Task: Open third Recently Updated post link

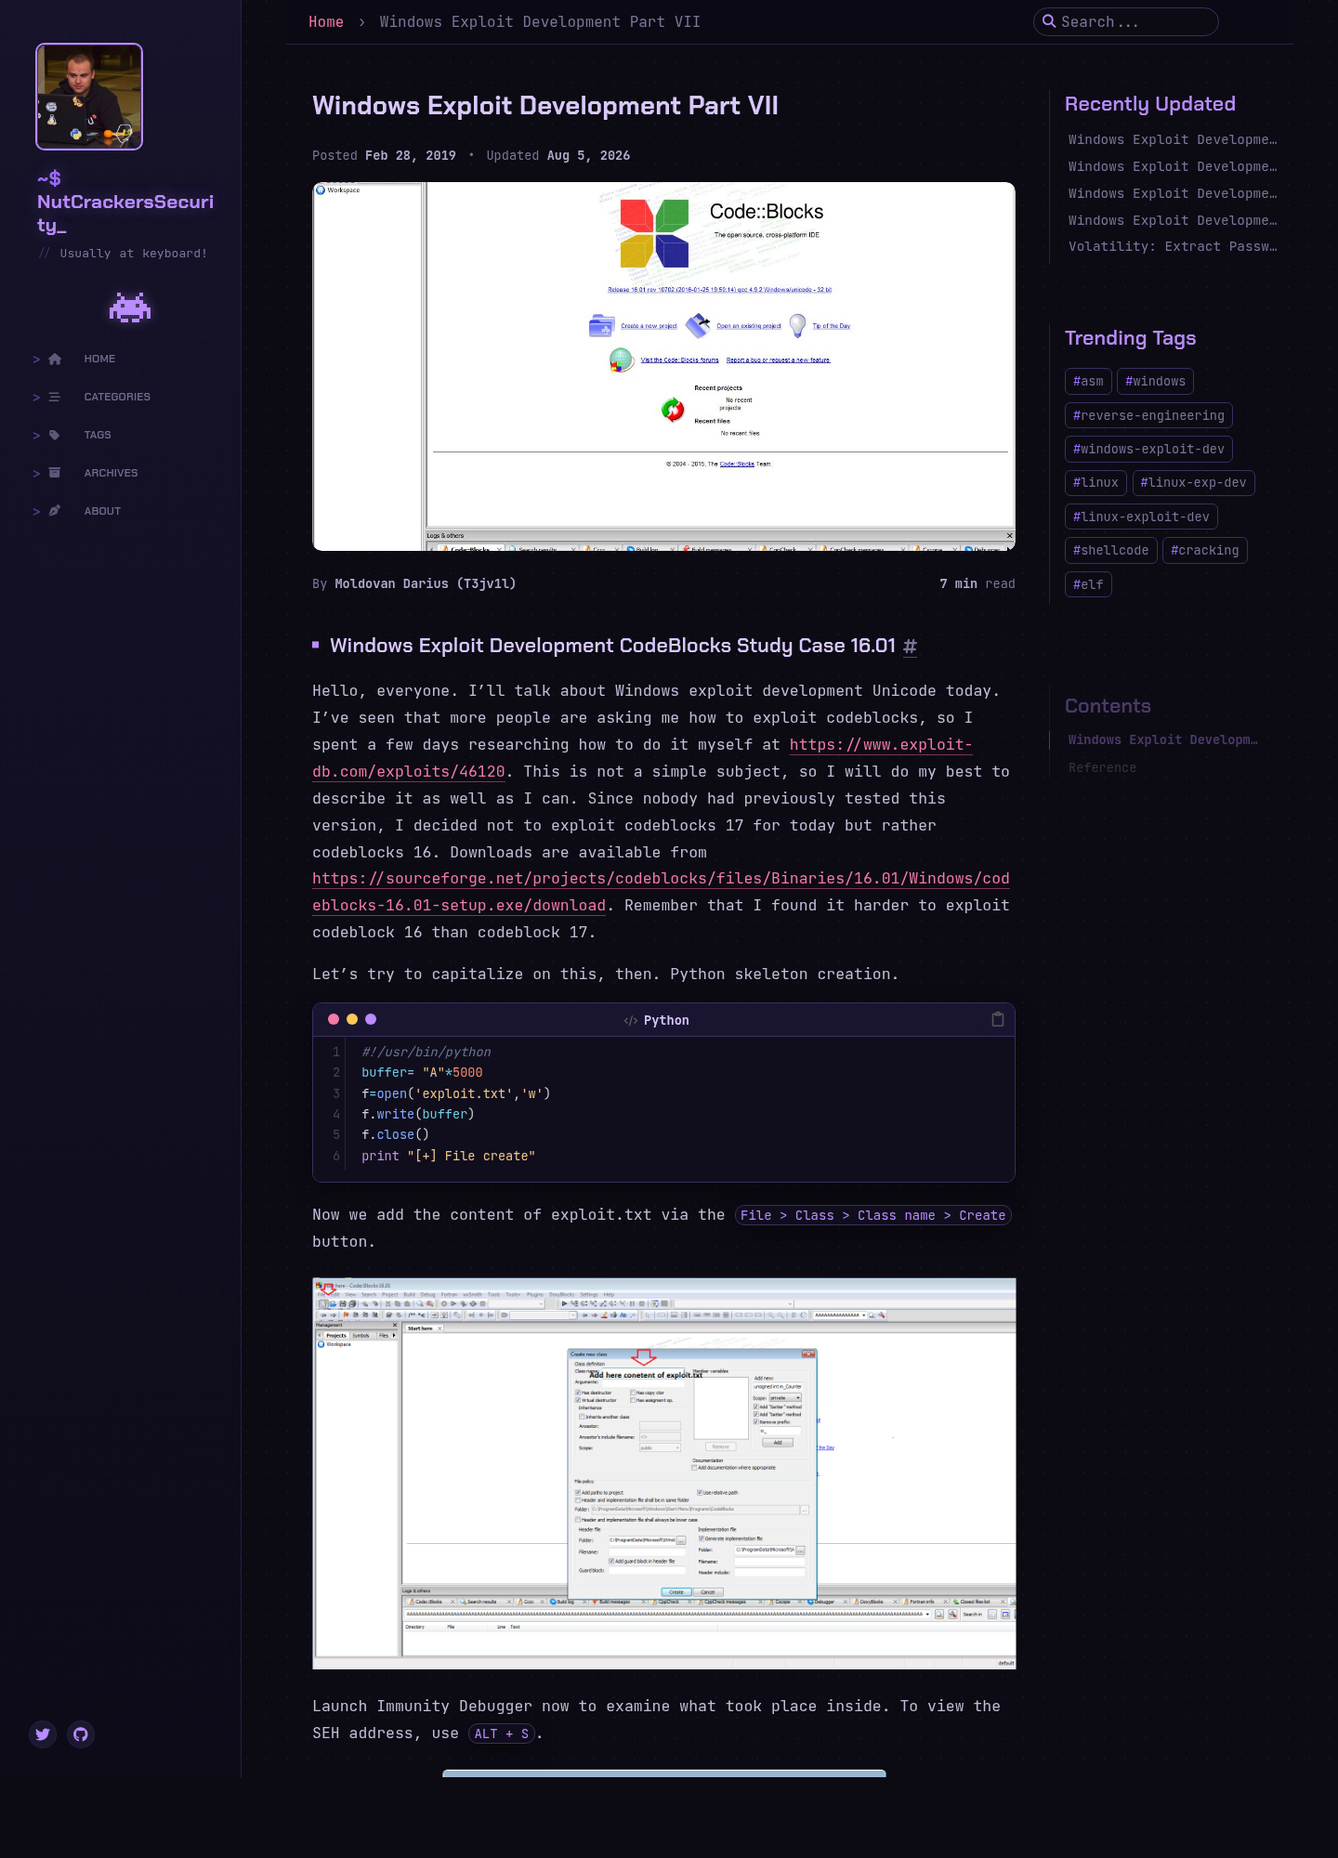Action: pos(1172,193)
